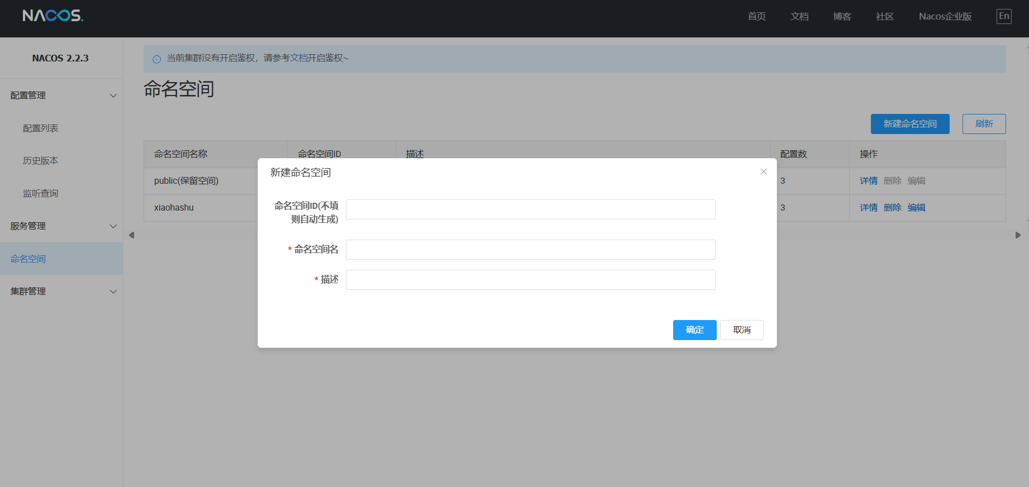Click the right scroll arrow under the table
The width and height of the screenshot is (1029, 487).
[1018, 235]
